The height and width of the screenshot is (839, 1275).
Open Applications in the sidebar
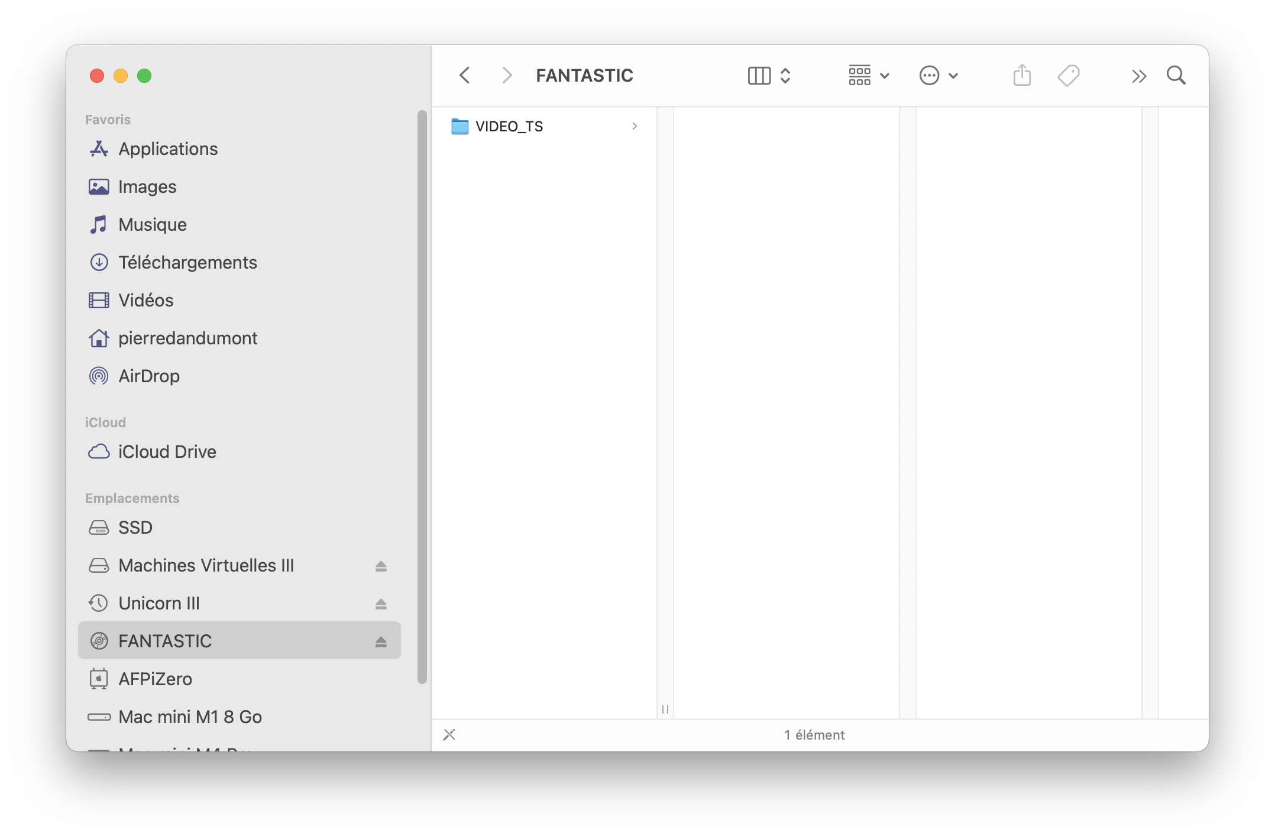[x=168, y=149]
